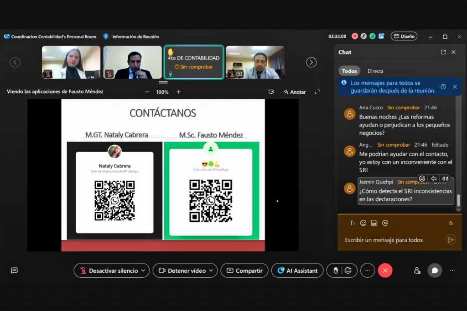467x311 pixels.
Task: Quote the Jazmin Quizhpi message
Action: 445,178
